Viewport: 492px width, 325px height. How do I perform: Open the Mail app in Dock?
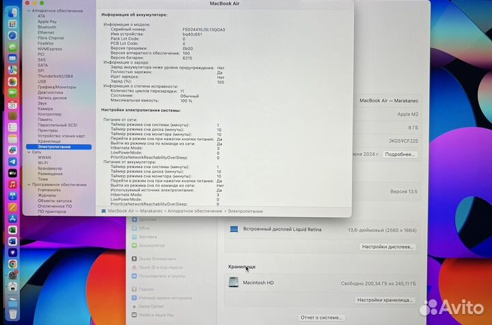pyautogui.click(x=12, y=59)
